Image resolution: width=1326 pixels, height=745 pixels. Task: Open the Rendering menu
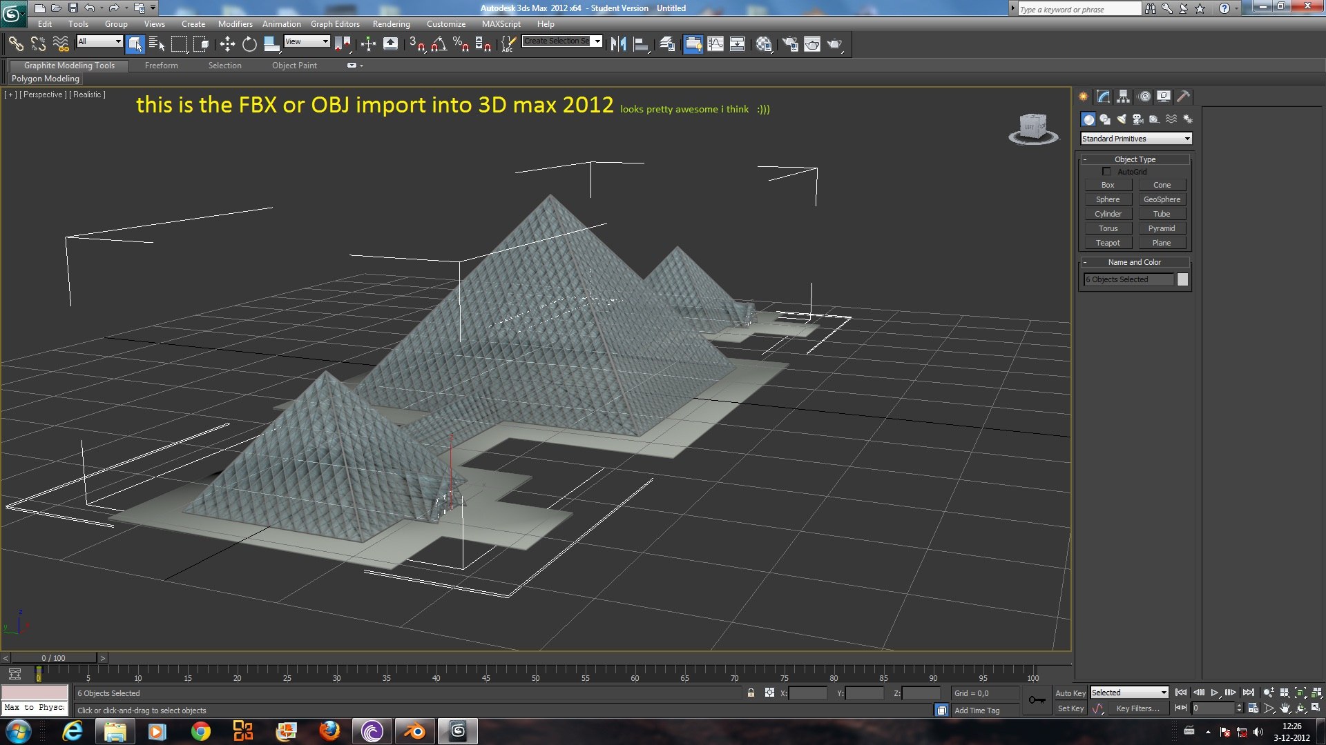tap(391, 23)
